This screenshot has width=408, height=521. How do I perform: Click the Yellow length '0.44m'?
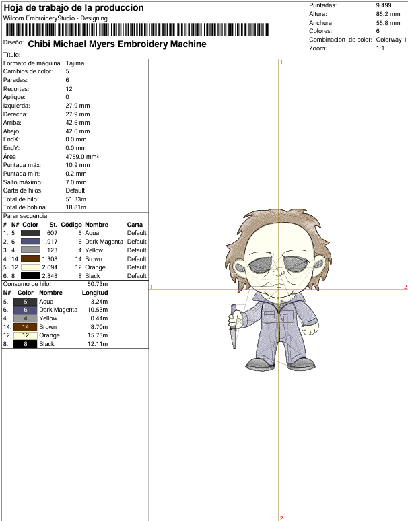99,318
